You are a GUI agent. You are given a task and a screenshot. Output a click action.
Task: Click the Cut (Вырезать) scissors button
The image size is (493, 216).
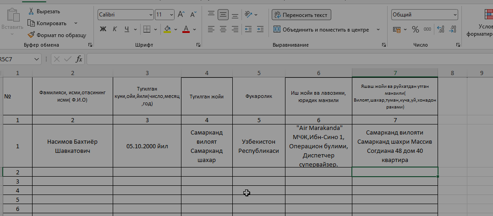44,11
